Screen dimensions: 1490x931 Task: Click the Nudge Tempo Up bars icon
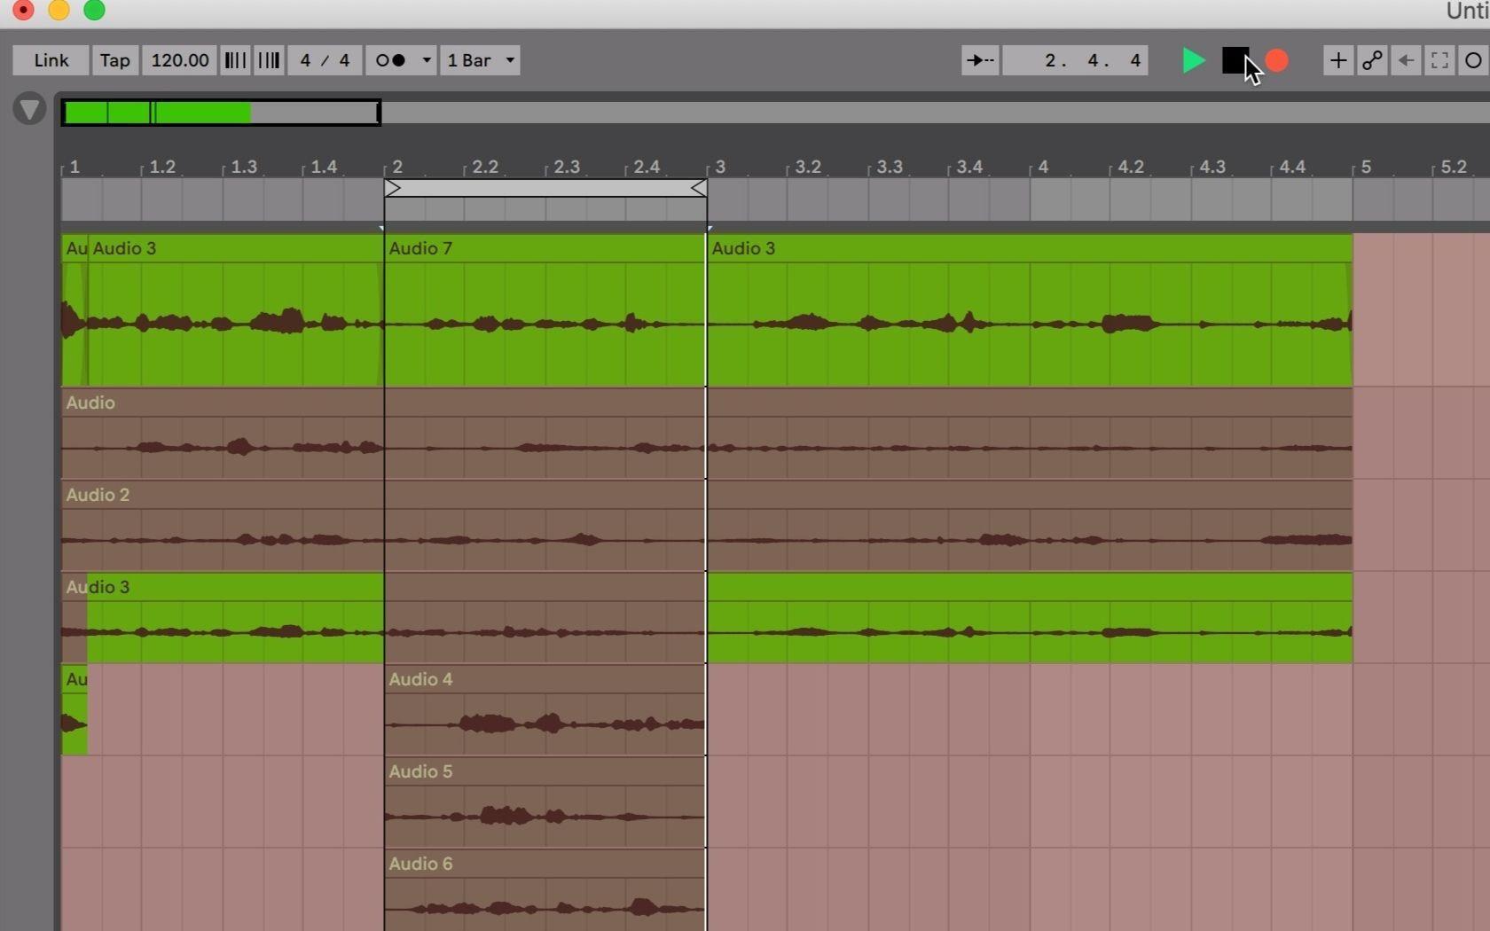coord(269,60)
